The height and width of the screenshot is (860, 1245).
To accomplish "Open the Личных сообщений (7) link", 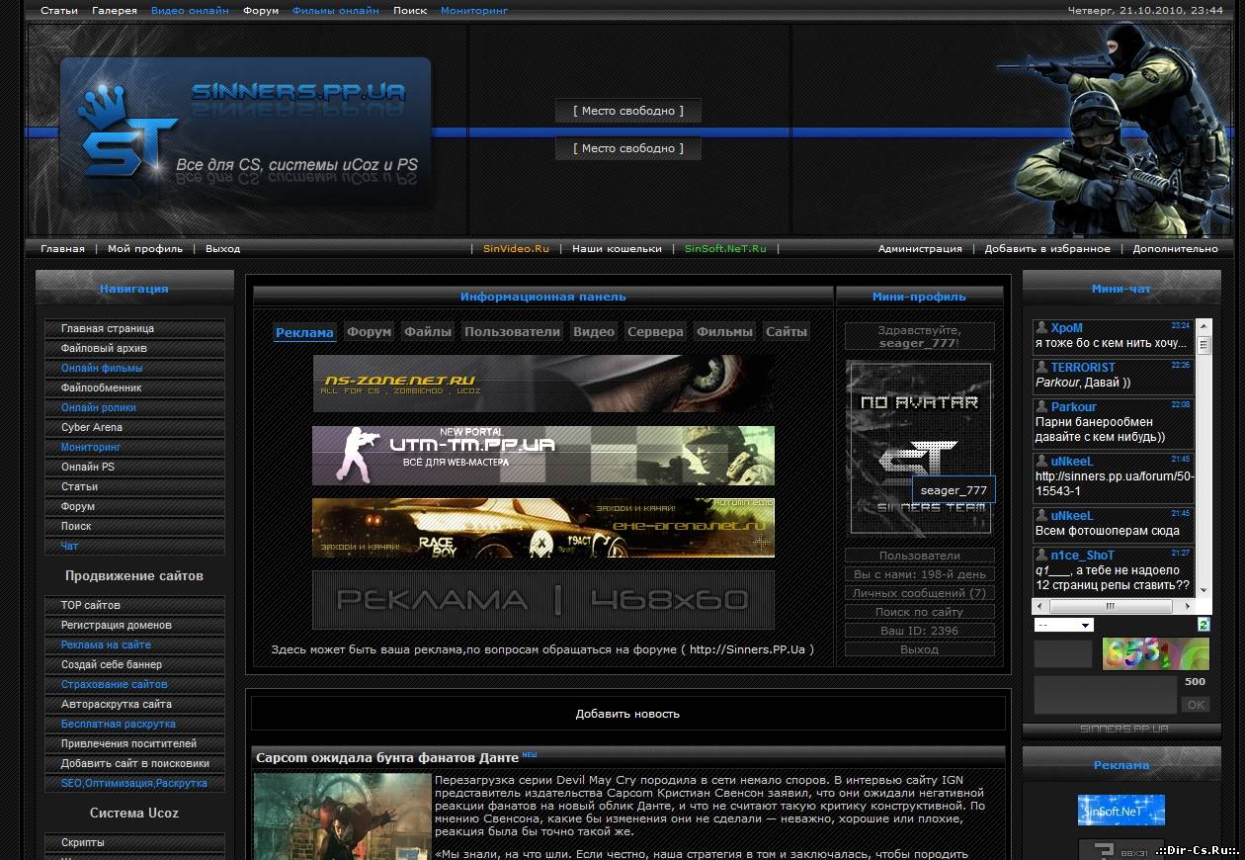I will (x=919, y=593).
